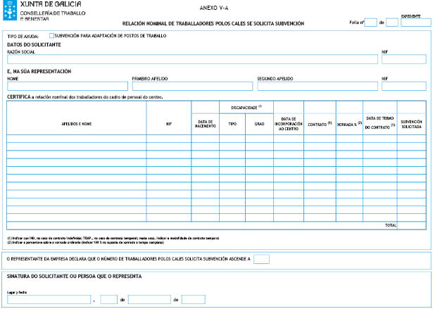Viewport: 433px width, 309px height.
Task: Check the subvención para adaptación de postos checkbox
Action: coord(51,35)
